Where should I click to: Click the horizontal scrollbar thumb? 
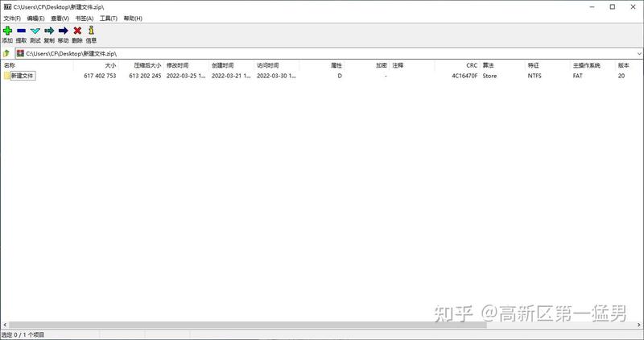(248, 325)
